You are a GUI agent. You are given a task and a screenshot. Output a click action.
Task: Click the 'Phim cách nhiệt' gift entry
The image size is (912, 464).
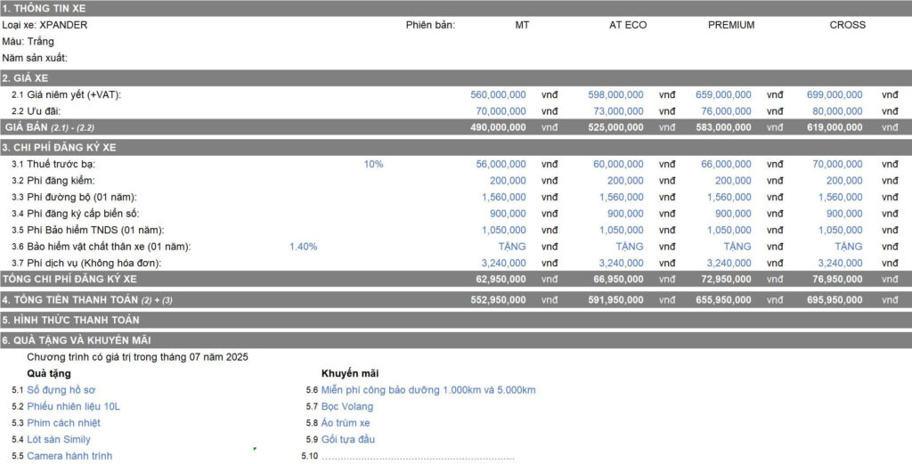(x=63, y=423)
